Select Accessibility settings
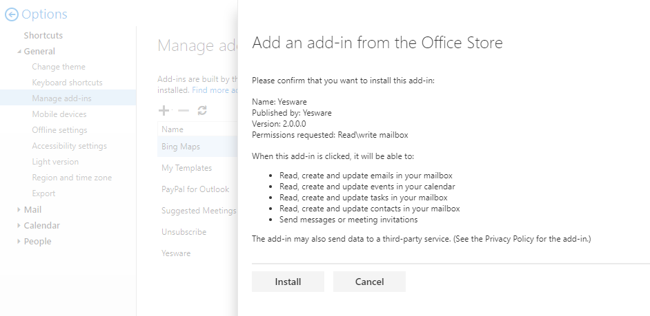Screen dimensions: 650x316 click(x=69, y=146)
